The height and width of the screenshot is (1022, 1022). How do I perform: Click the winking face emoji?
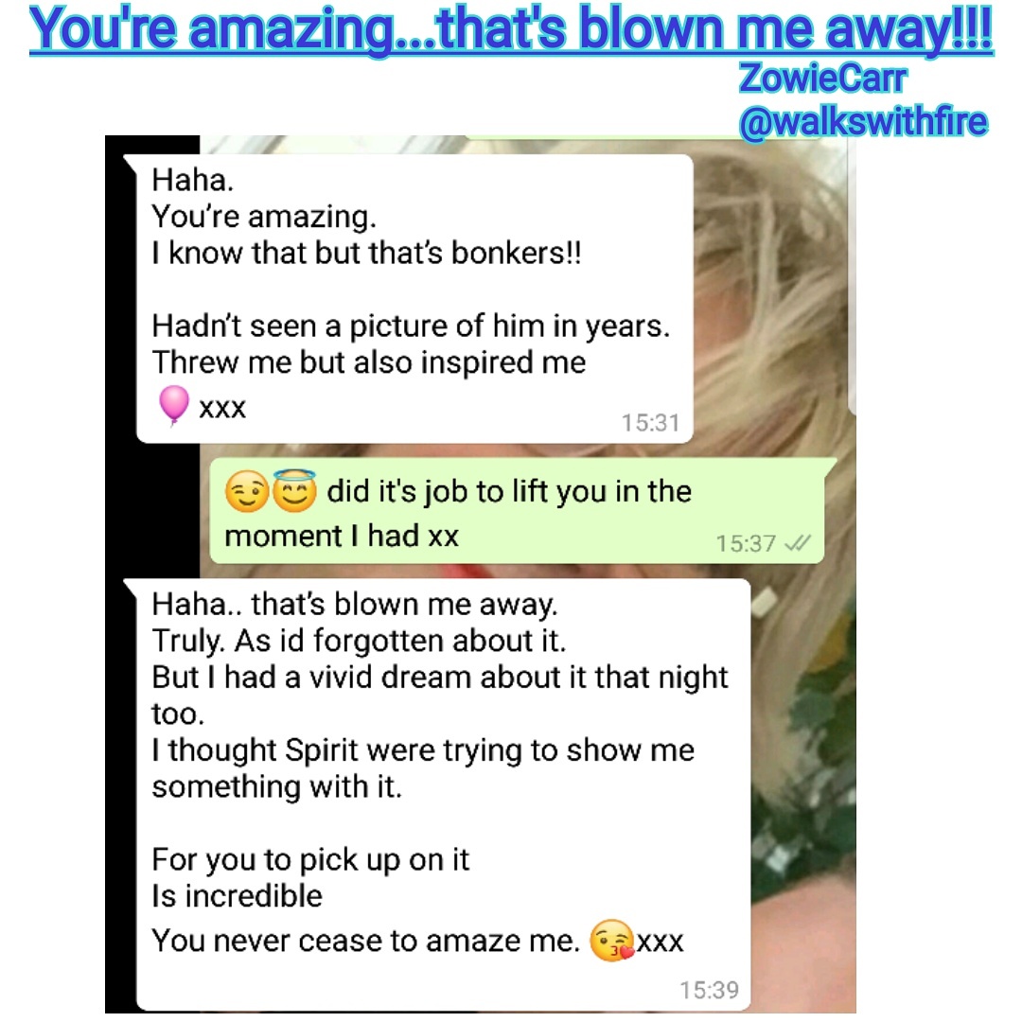[246, 491]
